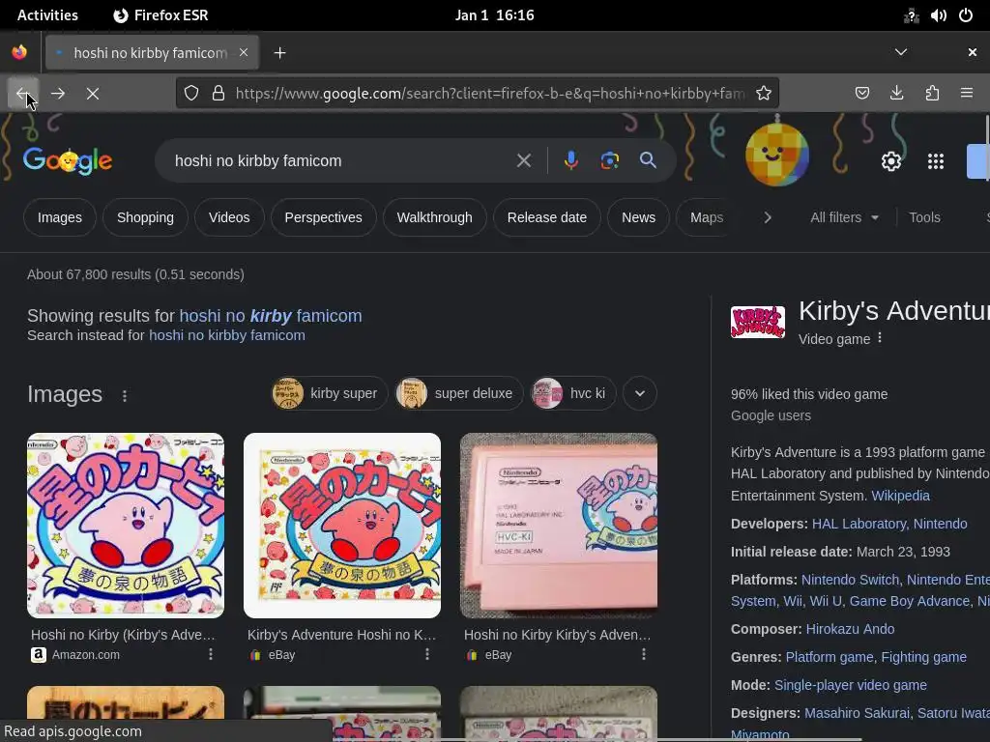990x742 pixels.
Task: Open the system power menu
Action: [966, 15]
